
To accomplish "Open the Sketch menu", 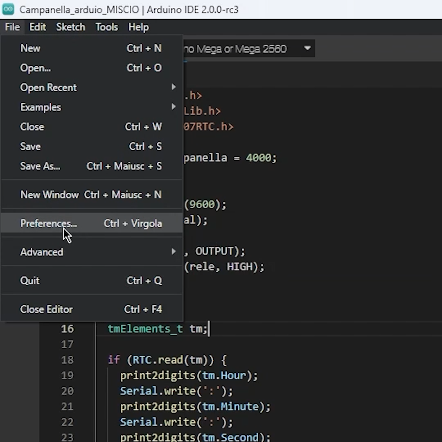I will click(70, 27).
